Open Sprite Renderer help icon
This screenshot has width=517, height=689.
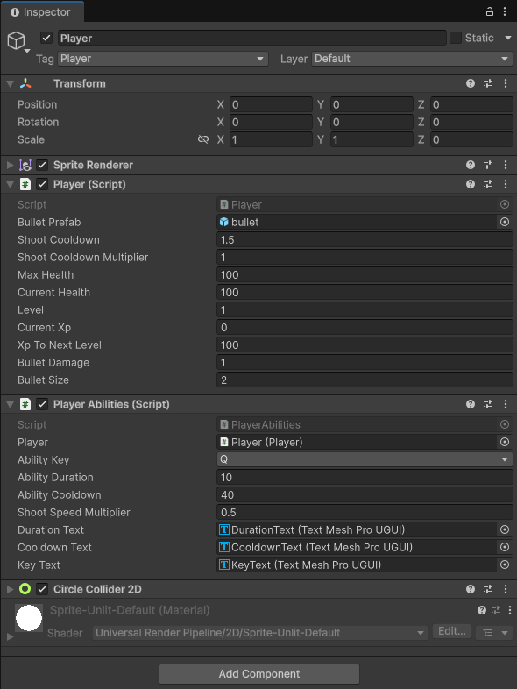coord(471,165)
